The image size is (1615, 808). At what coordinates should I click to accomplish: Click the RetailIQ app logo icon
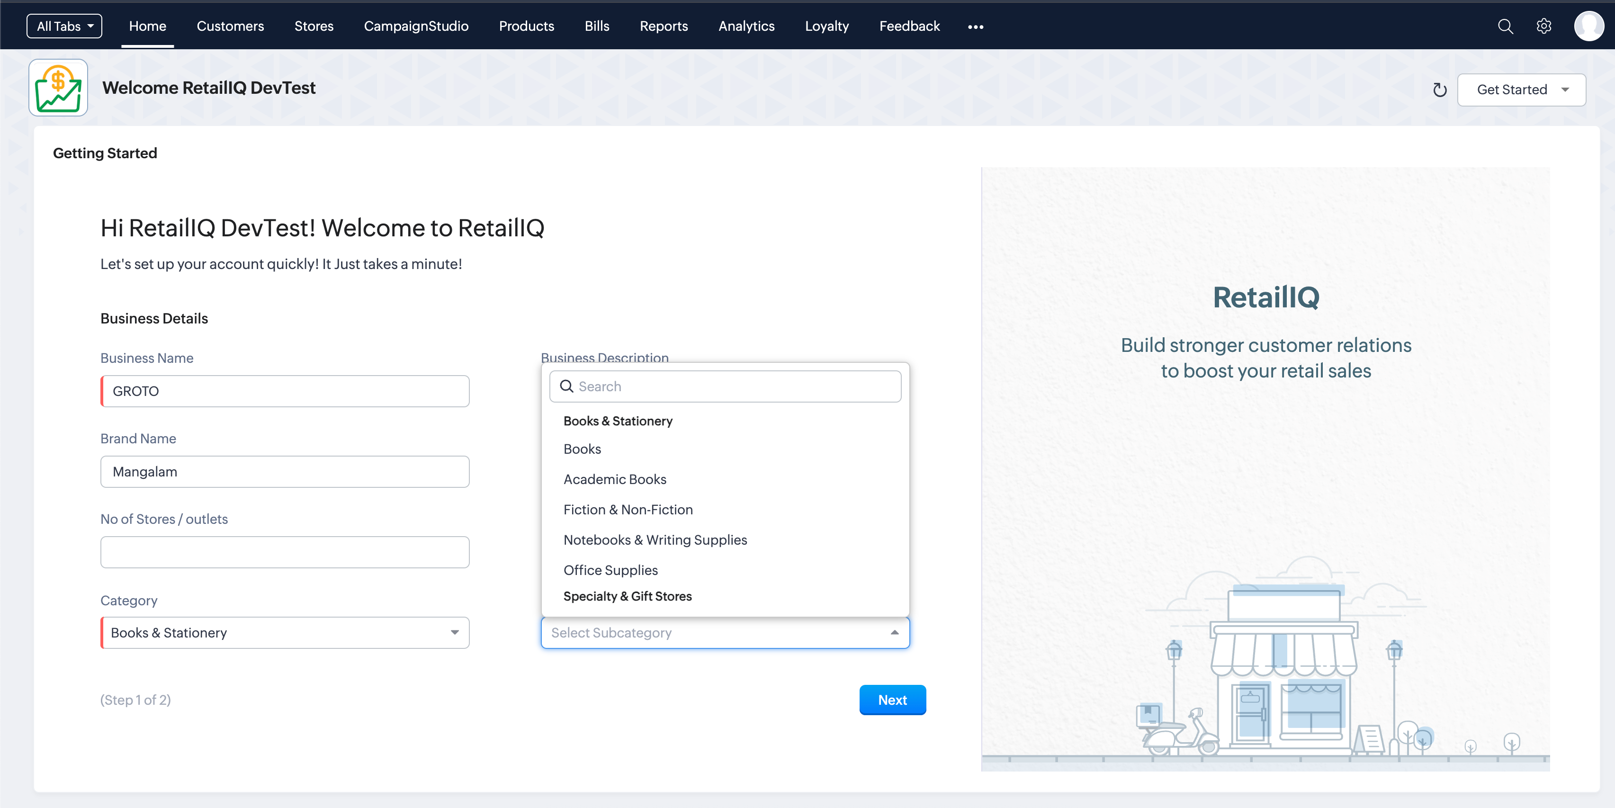[58, 88]
